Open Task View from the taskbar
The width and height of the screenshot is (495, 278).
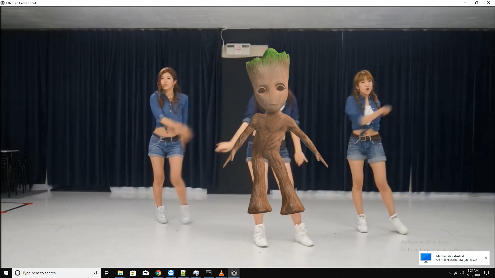pos(107,273)
